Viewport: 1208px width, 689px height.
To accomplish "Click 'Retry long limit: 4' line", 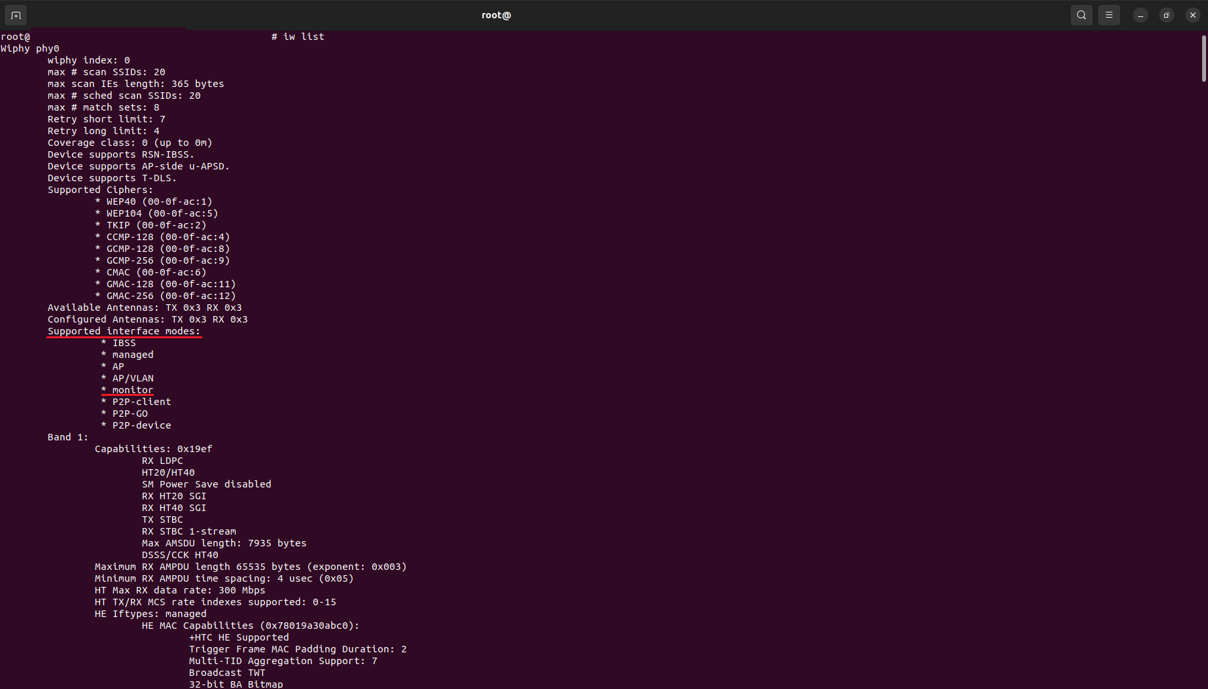I will pos(103,131).
